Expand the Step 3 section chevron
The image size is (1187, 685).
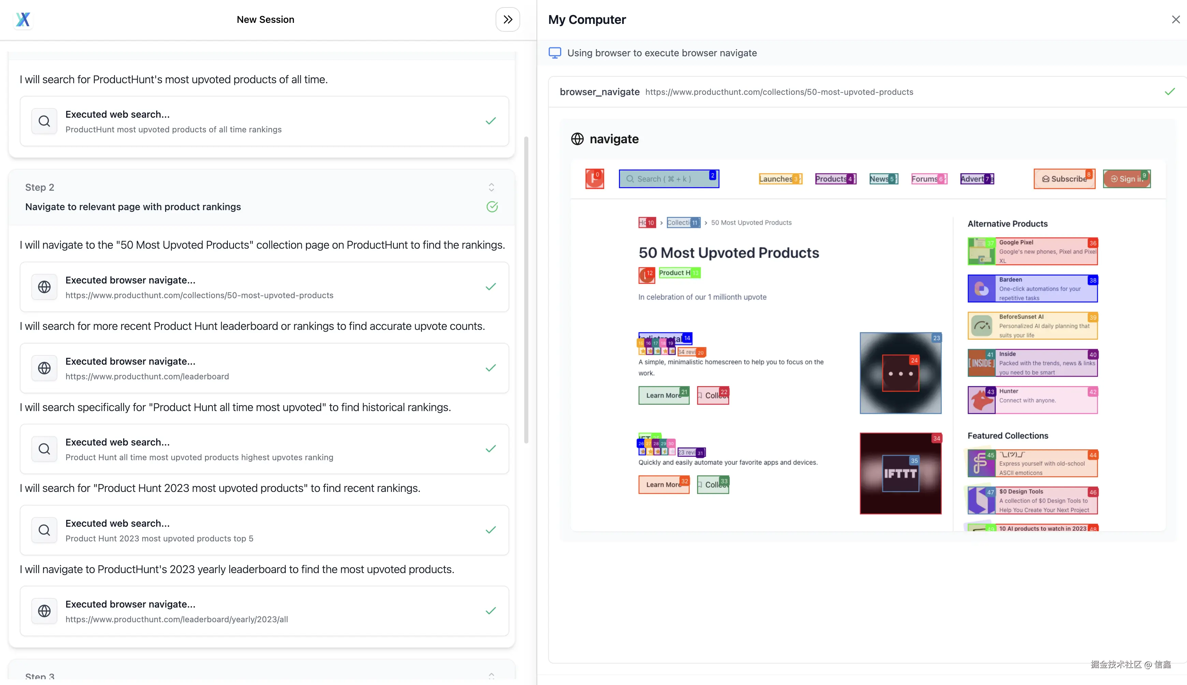coord(492,675)
